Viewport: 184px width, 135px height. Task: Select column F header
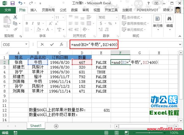click(x=121, y=53)
